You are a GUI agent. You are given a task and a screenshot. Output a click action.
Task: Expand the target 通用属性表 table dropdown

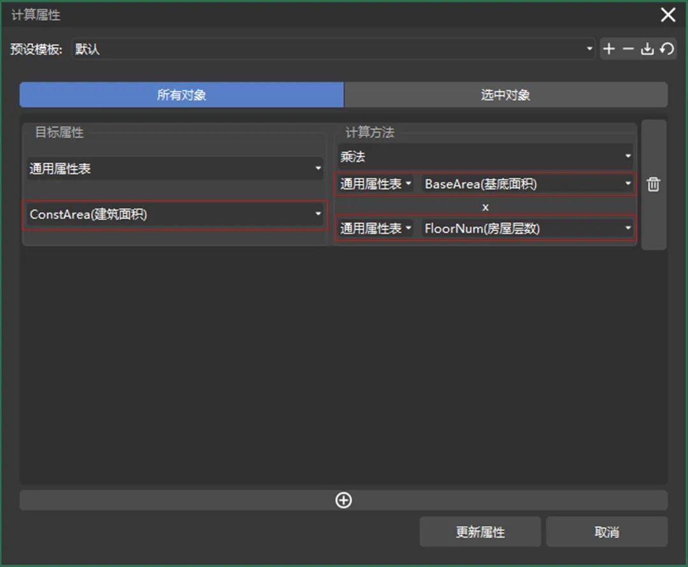pos(175,169)
